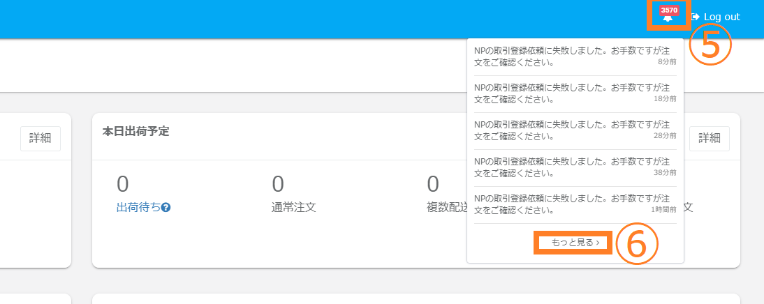
Task: Click the 本日出荷予定 card title
Action: click(x=136, y=132)
